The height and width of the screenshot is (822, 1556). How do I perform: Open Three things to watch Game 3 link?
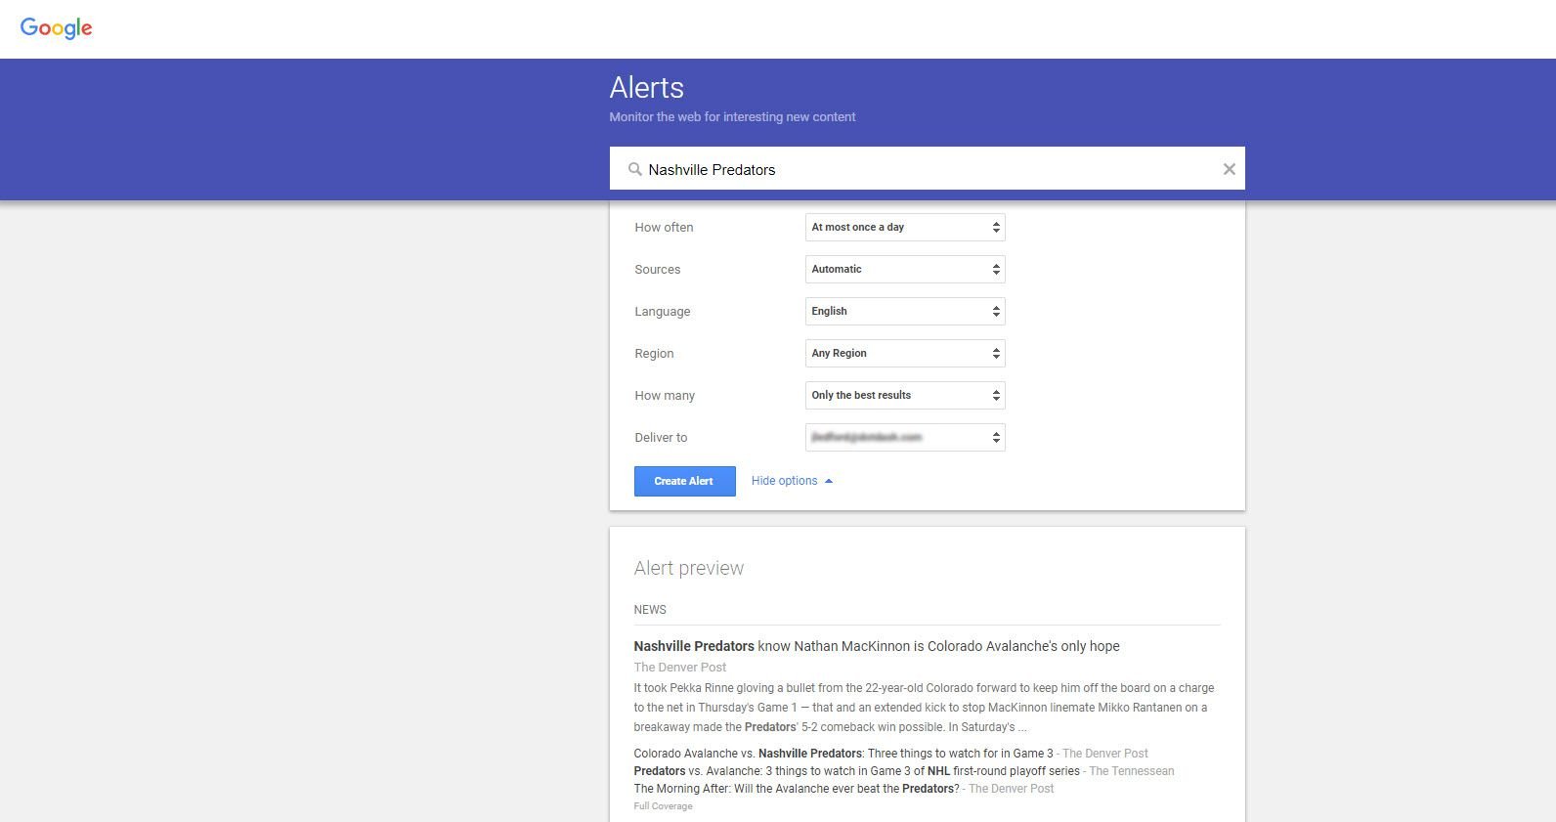(x=843, y=754)
